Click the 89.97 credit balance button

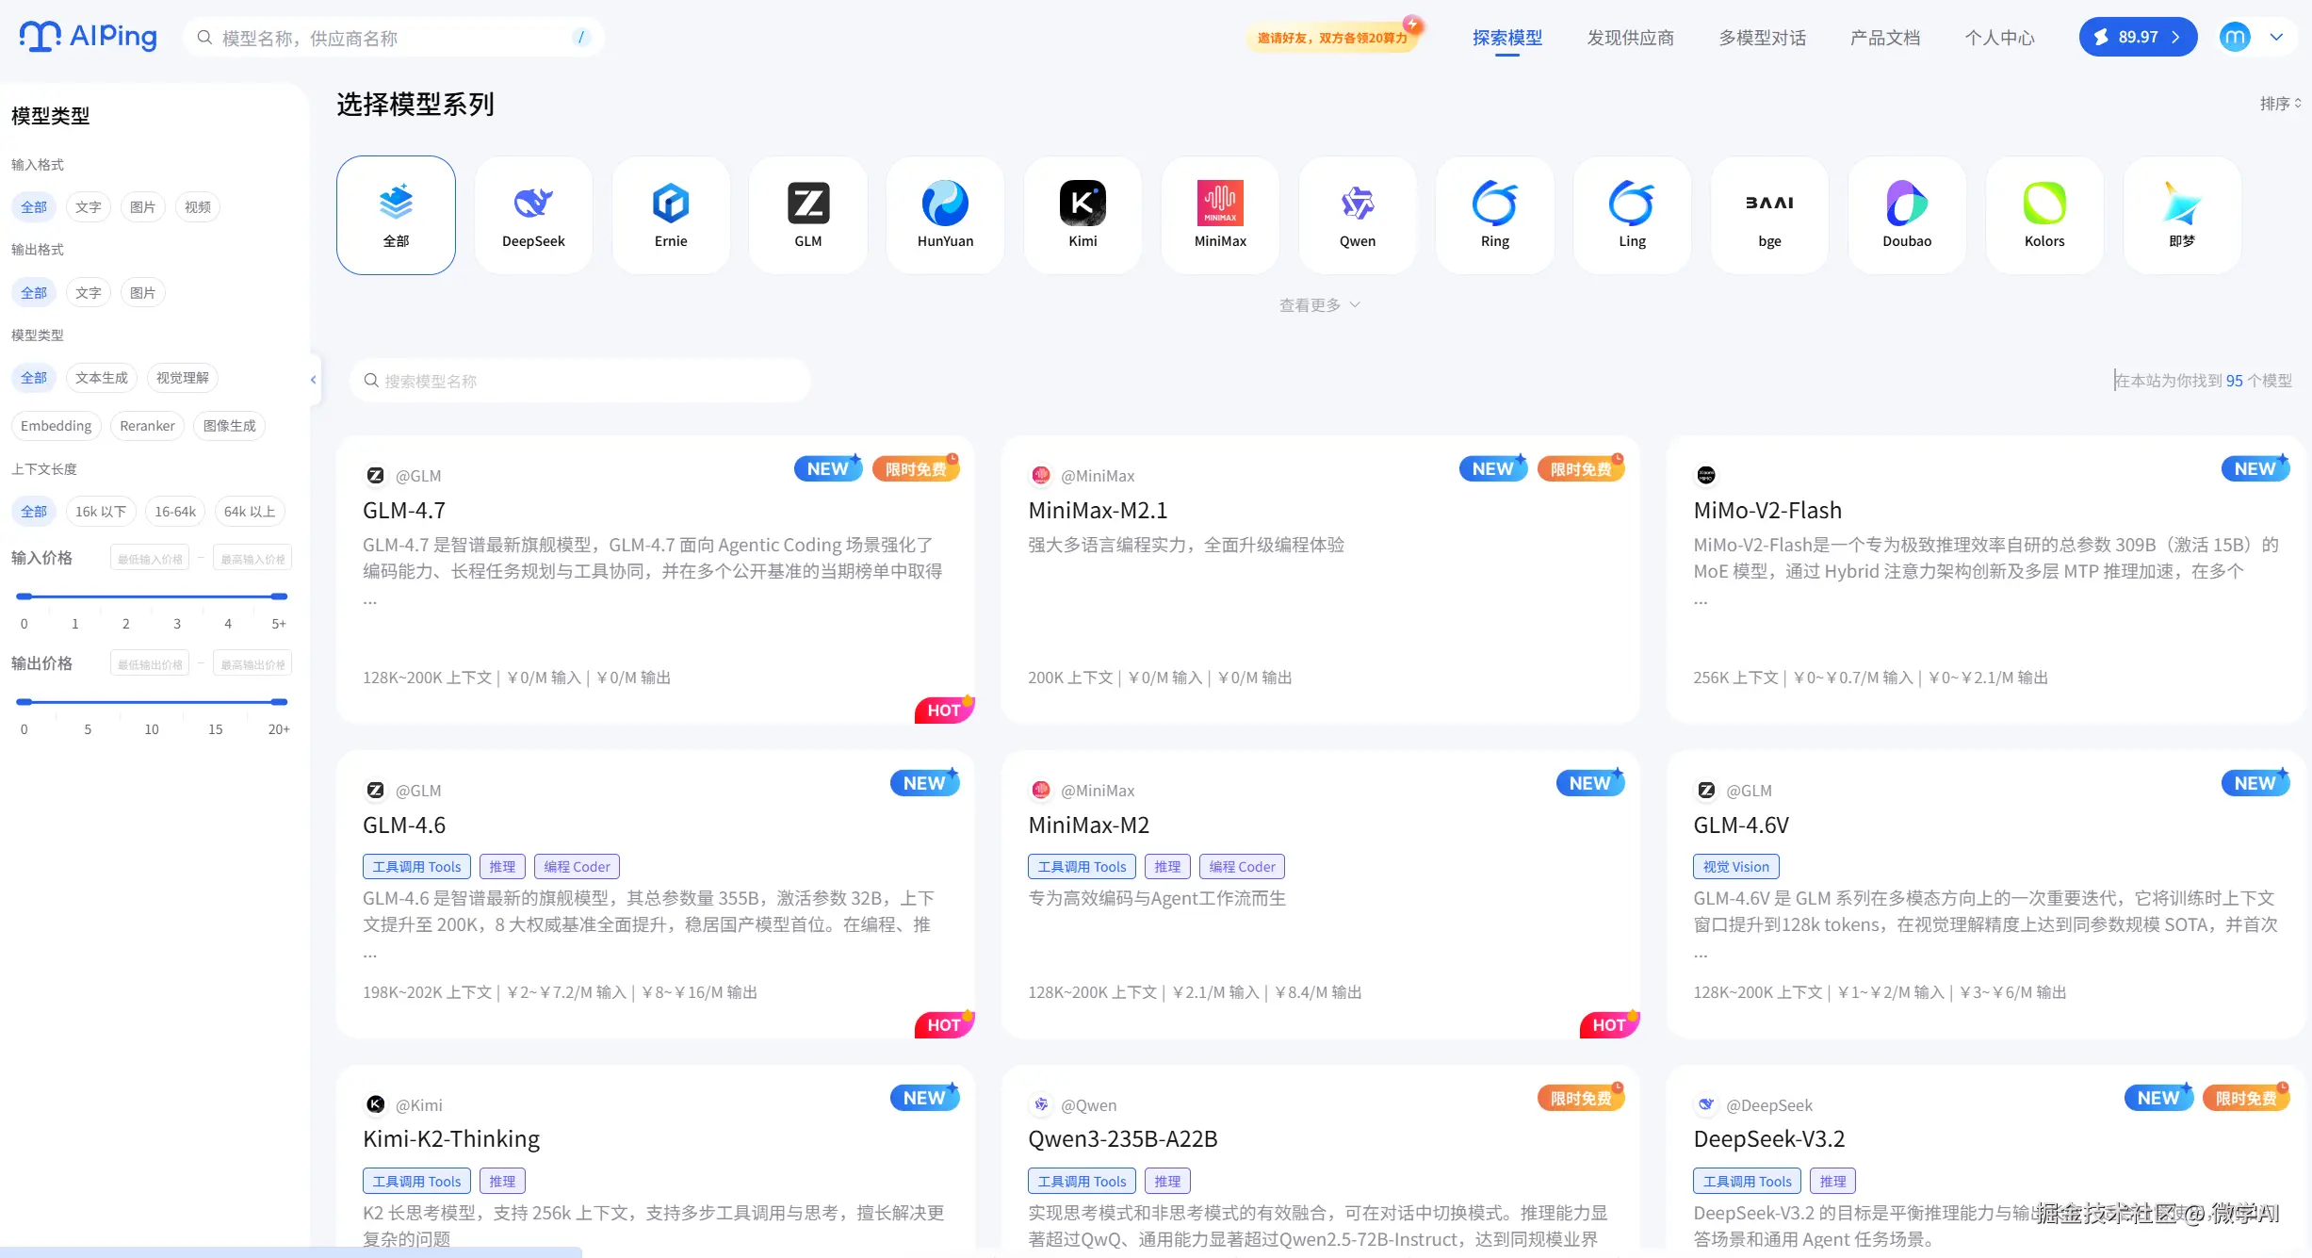click(x=2137, y=38)
